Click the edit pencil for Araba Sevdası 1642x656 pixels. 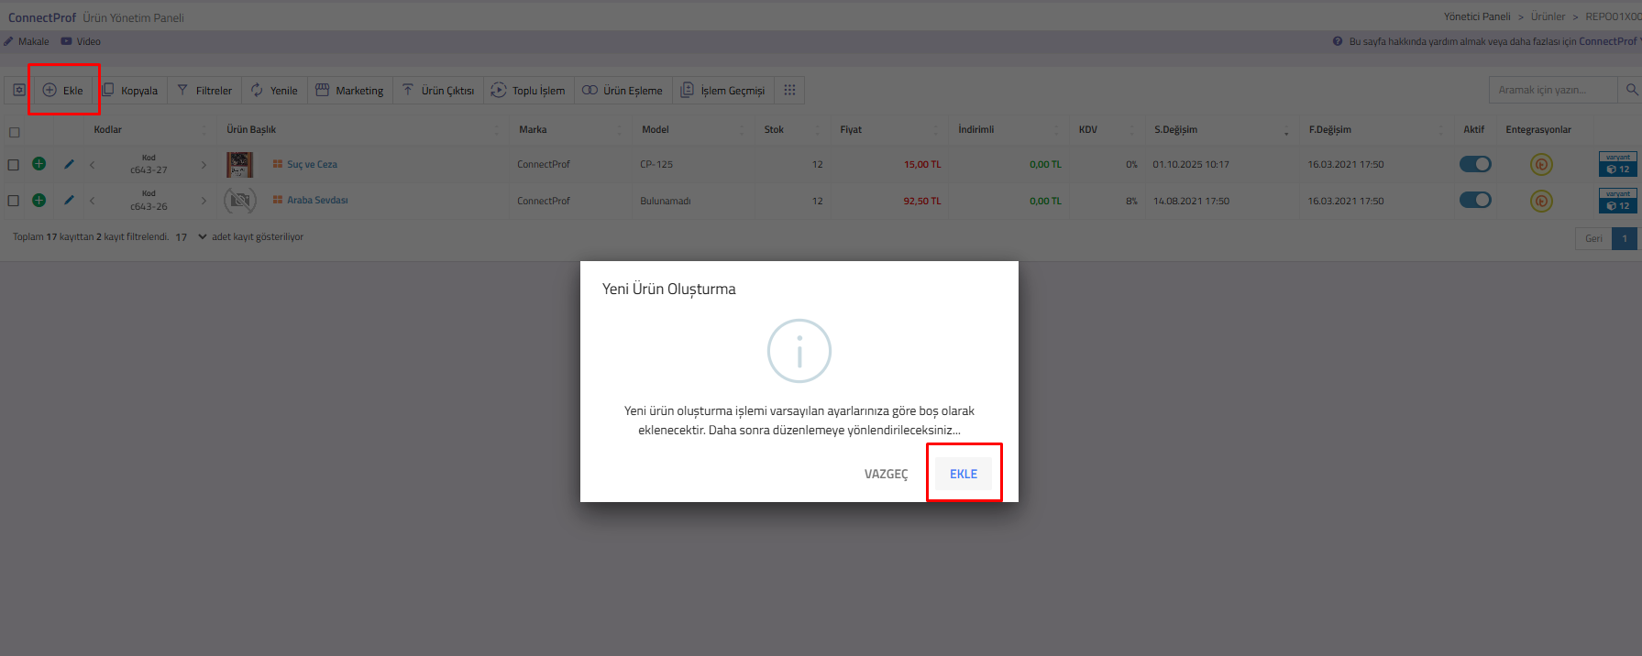69,200
